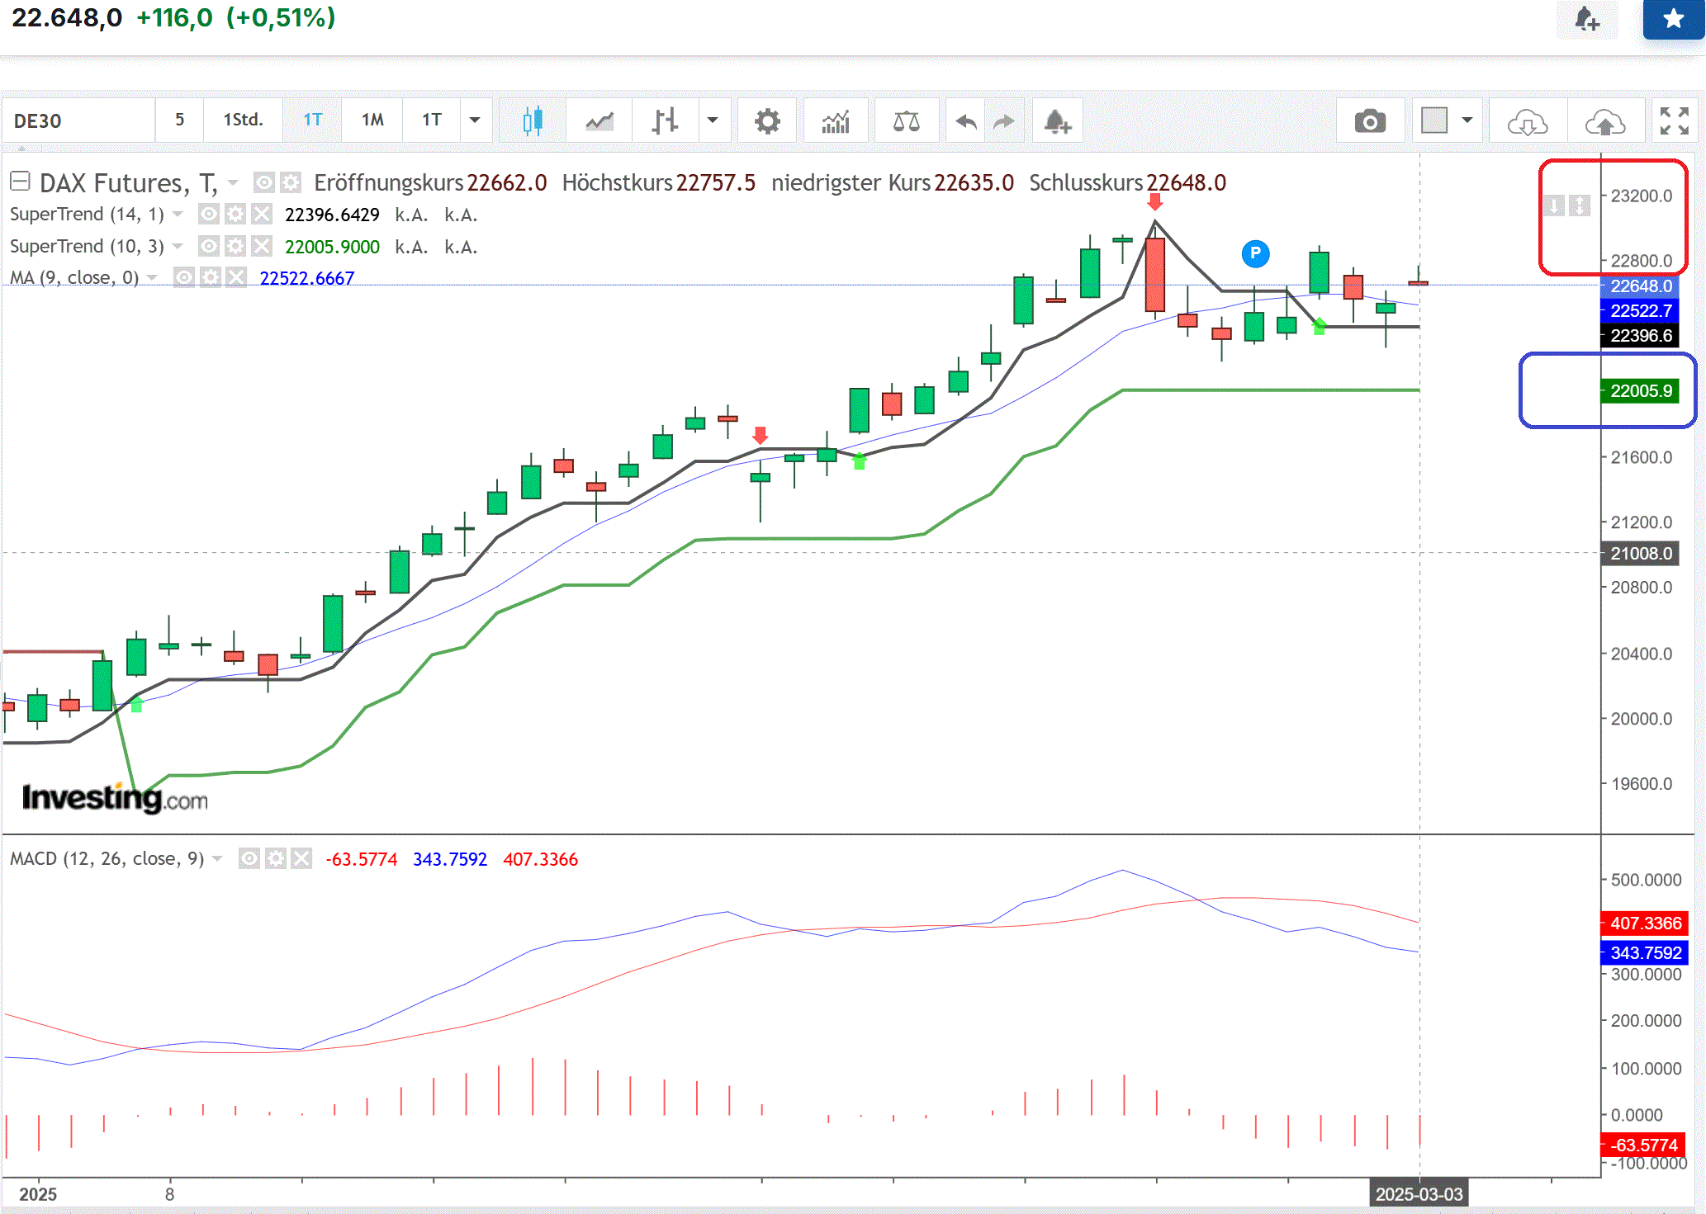Add a price alert with the bell icon
The image size is (1706, 1214).
[1057, 120]
